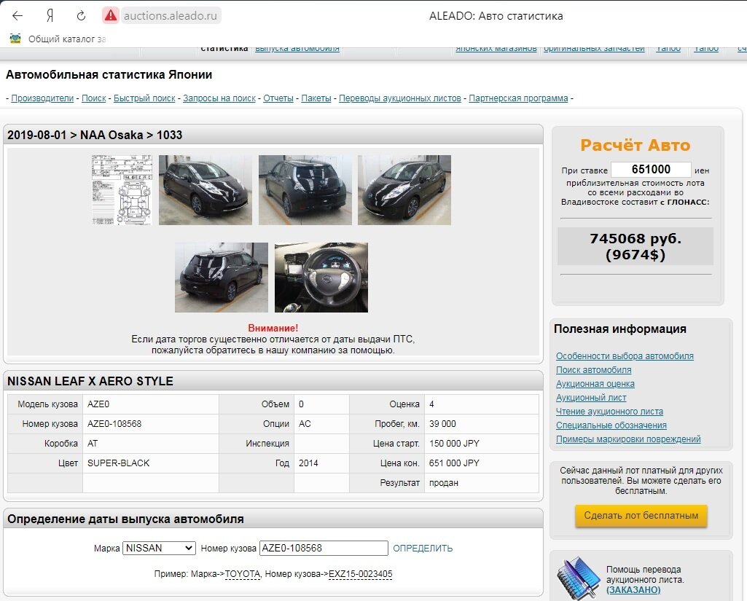Viewport: 747px width, 601px height.
Task: Open the front-left car photo thumbnail
Action: (206, 190)
